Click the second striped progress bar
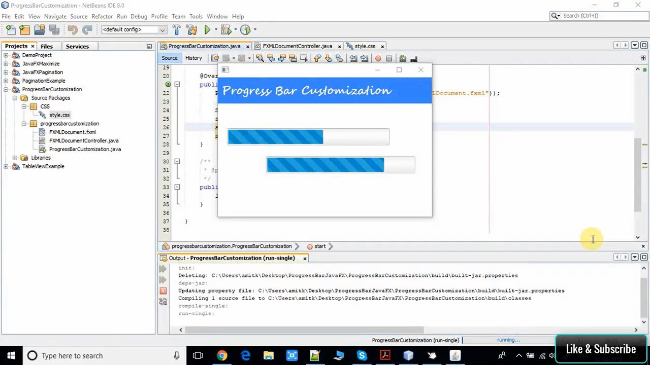Image resolution: width=650 pixels, height=365 pixels. [x=341, y=165]
